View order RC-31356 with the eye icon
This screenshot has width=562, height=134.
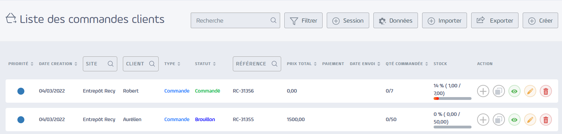pos(514,91)
